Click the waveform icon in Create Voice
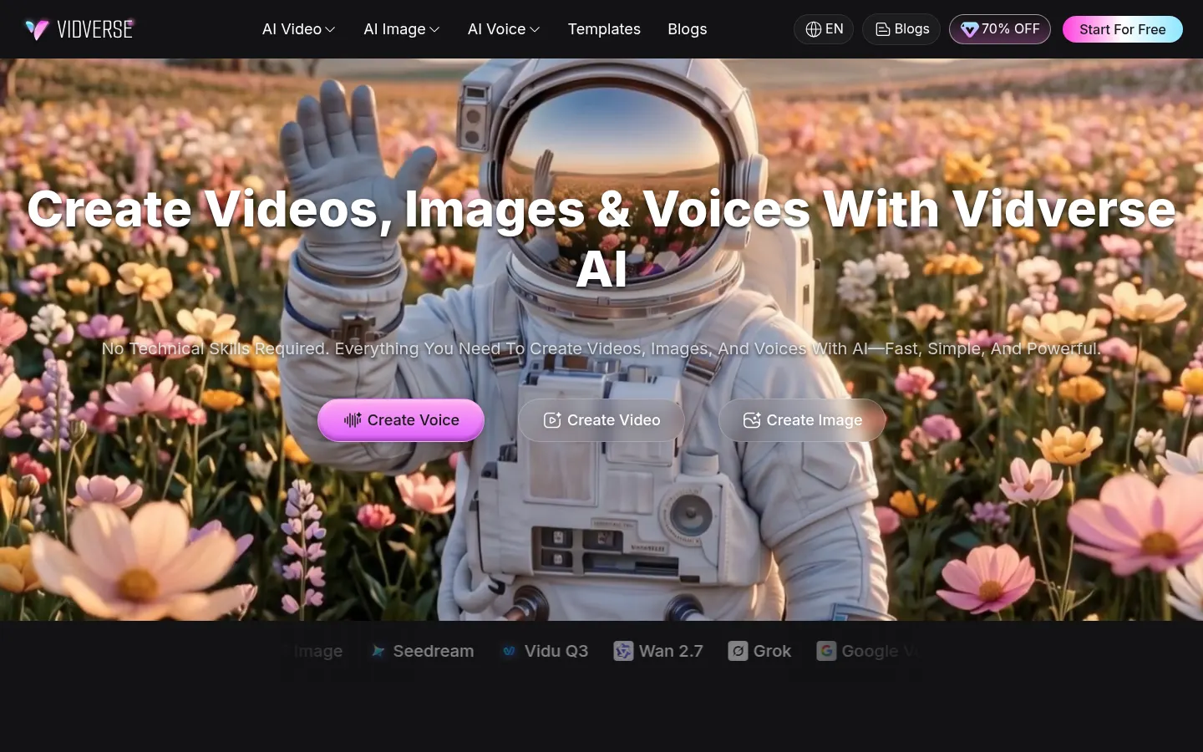 [353, 419]
